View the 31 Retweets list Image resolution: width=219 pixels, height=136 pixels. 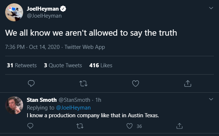(22, 65)
